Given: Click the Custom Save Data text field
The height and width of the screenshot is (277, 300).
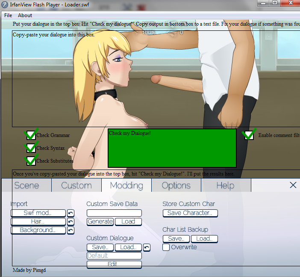Looking at the screenshot, I should 114,213.
